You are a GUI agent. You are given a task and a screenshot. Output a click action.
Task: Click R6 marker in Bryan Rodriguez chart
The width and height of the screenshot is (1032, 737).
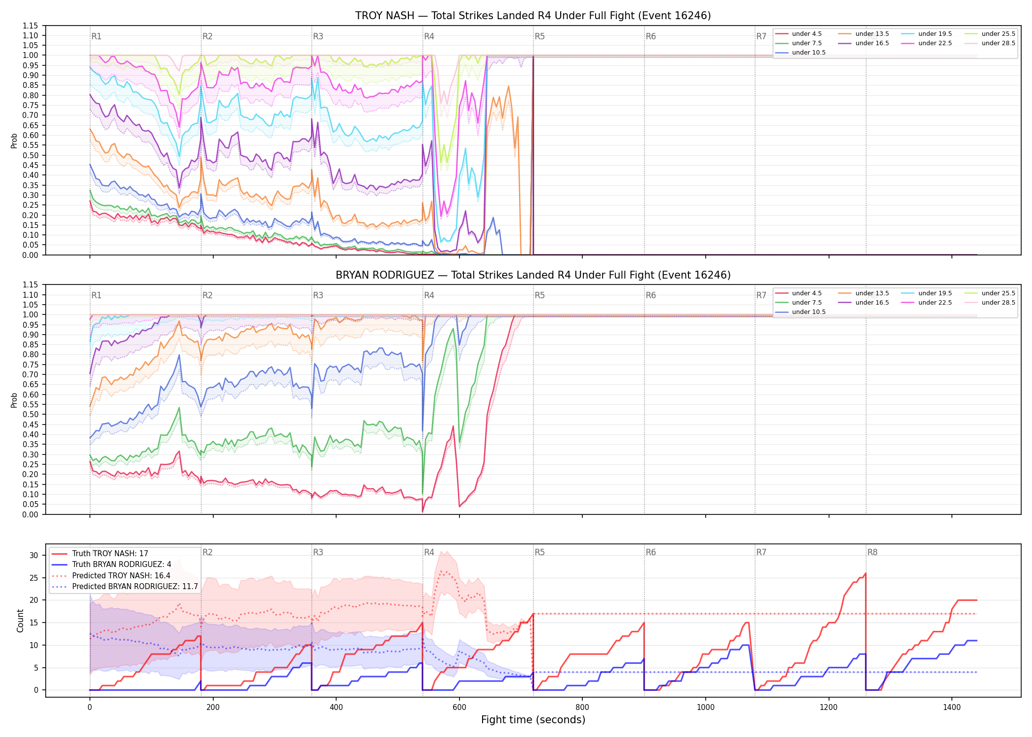[651, 295]
